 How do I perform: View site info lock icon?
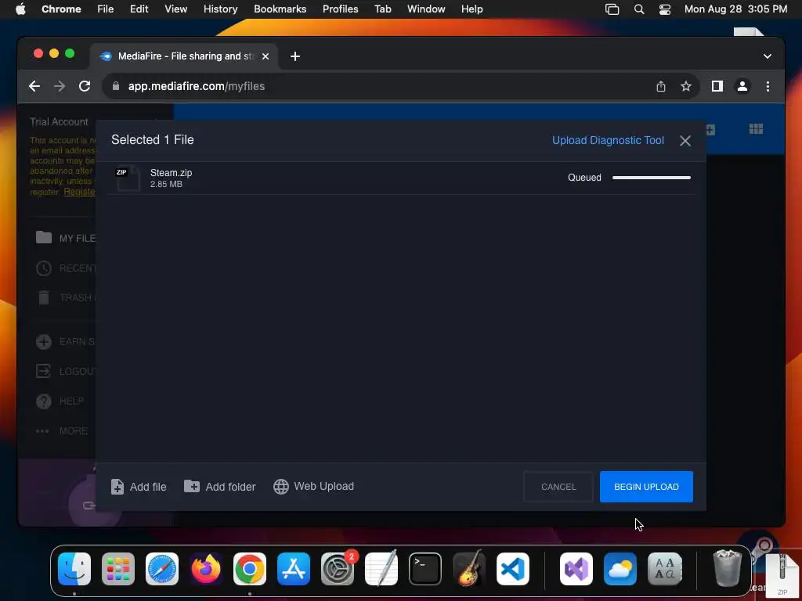click(x=116, y=86)
